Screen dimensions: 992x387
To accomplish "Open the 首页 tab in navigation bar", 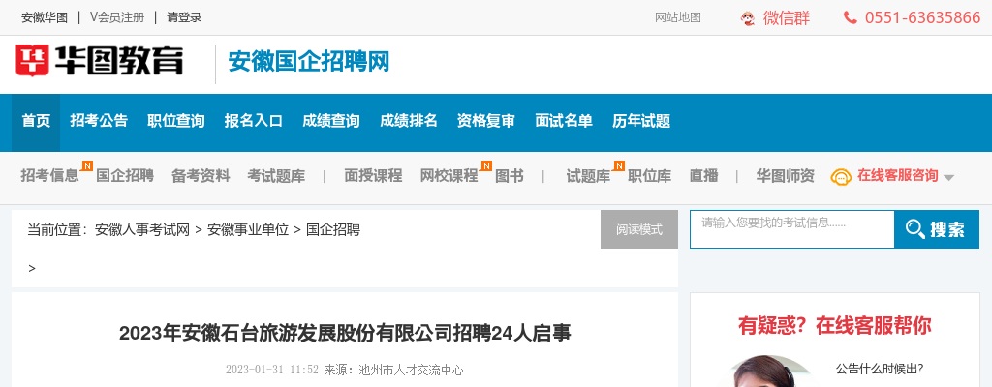I will pyautogui.click(x=36, y=121).
